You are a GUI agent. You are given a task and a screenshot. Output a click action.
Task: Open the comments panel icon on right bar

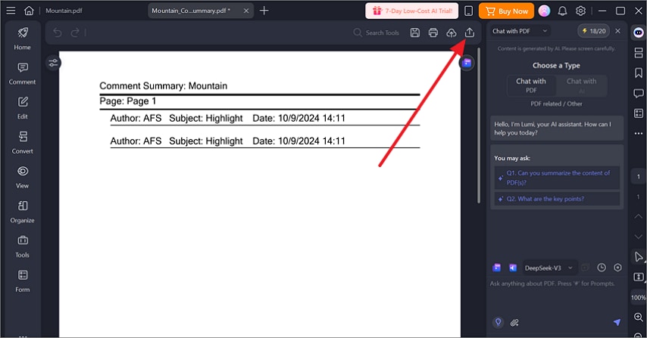point(639,93)
